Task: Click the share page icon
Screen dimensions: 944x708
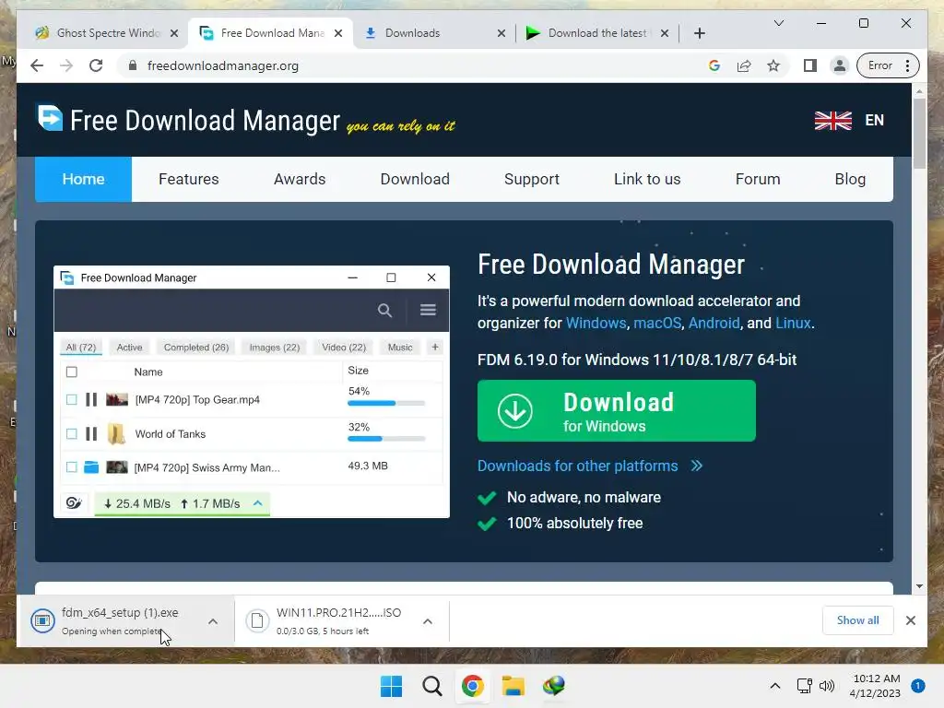Action: [744, 65]
